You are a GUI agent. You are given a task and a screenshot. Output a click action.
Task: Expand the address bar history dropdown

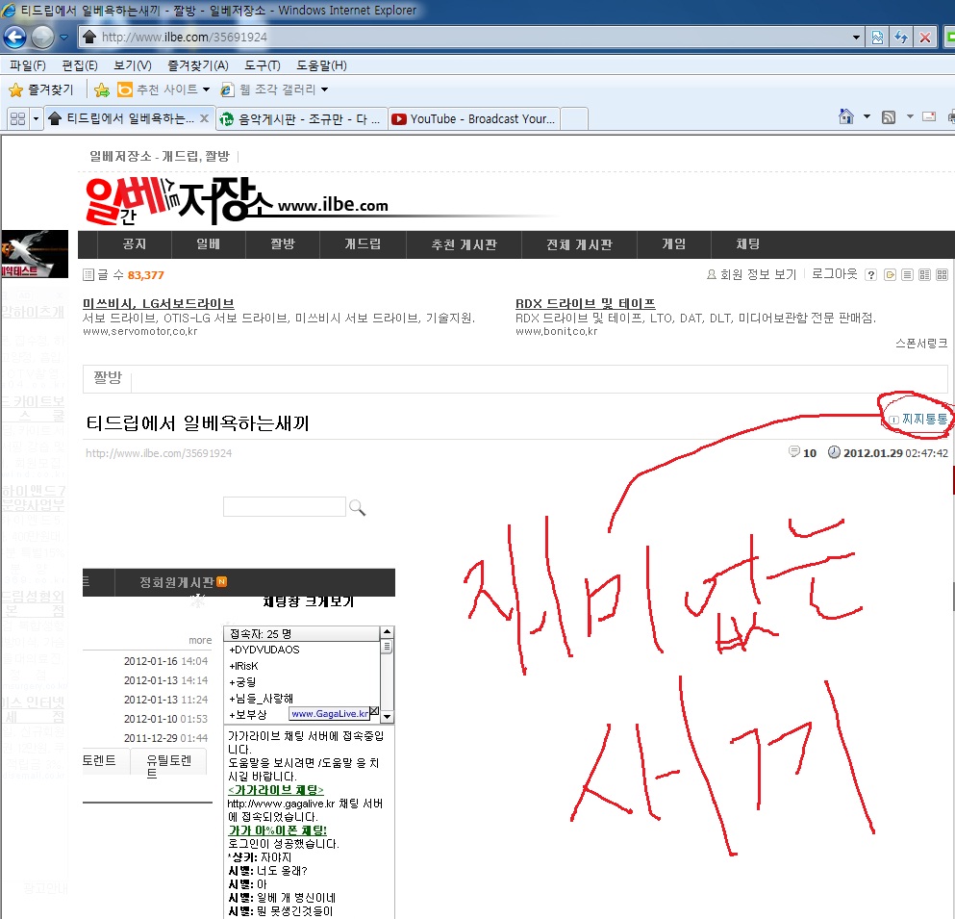click(857, 38)
